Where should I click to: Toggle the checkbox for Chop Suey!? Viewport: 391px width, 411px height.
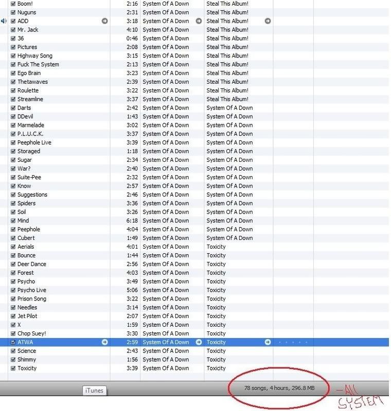[x=13, y=333]
